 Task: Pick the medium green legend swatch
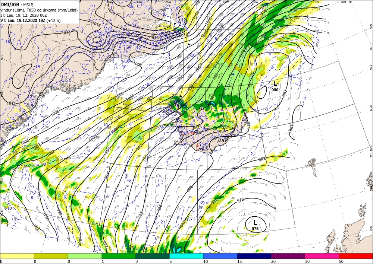pyautogui.click(x=119, y=256)
